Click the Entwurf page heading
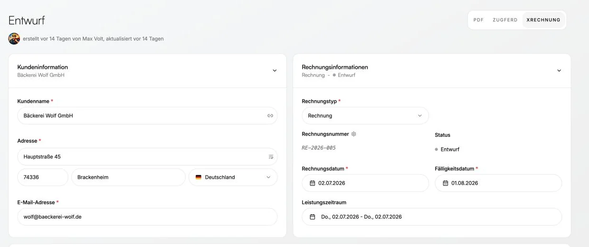This screenshot has width=589, height=247. 27,20
